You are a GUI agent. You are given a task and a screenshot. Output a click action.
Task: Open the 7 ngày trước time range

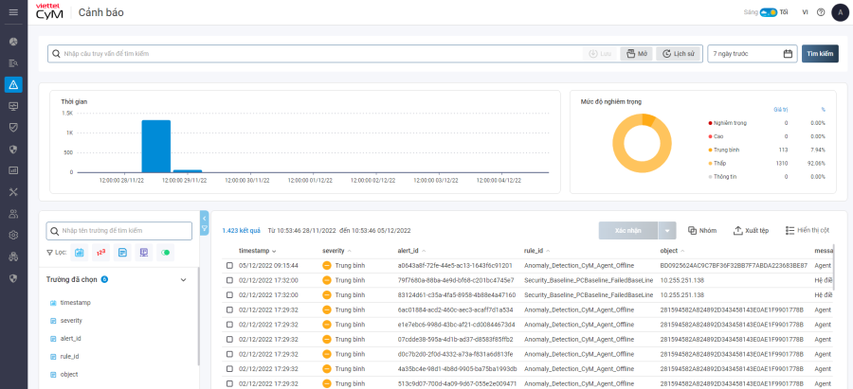(x=753, y=54)
